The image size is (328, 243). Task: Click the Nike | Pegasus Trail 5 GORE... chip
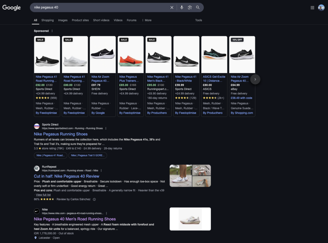pos(88,155)
